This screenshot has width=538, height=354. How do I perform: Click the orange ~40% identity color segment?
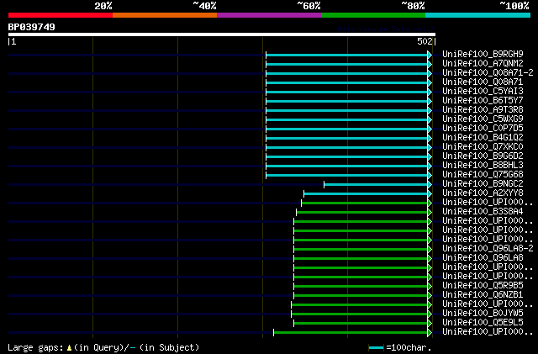tap(165, 15)
